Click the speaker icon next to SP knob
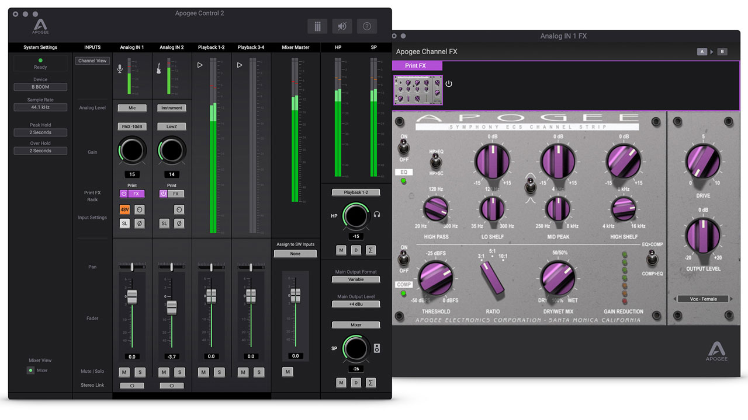 click(377, 348)
